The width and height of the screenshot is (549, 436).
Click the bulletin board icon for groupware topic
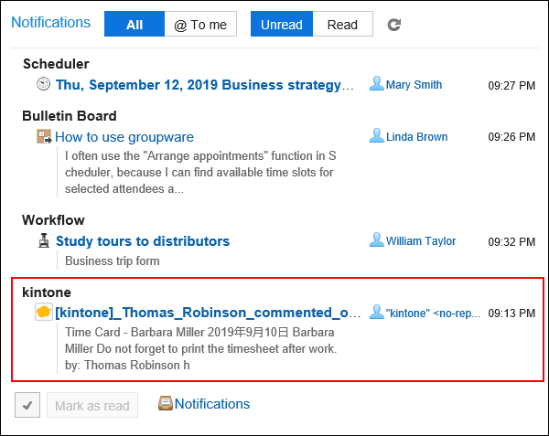(x=44, y=136)
